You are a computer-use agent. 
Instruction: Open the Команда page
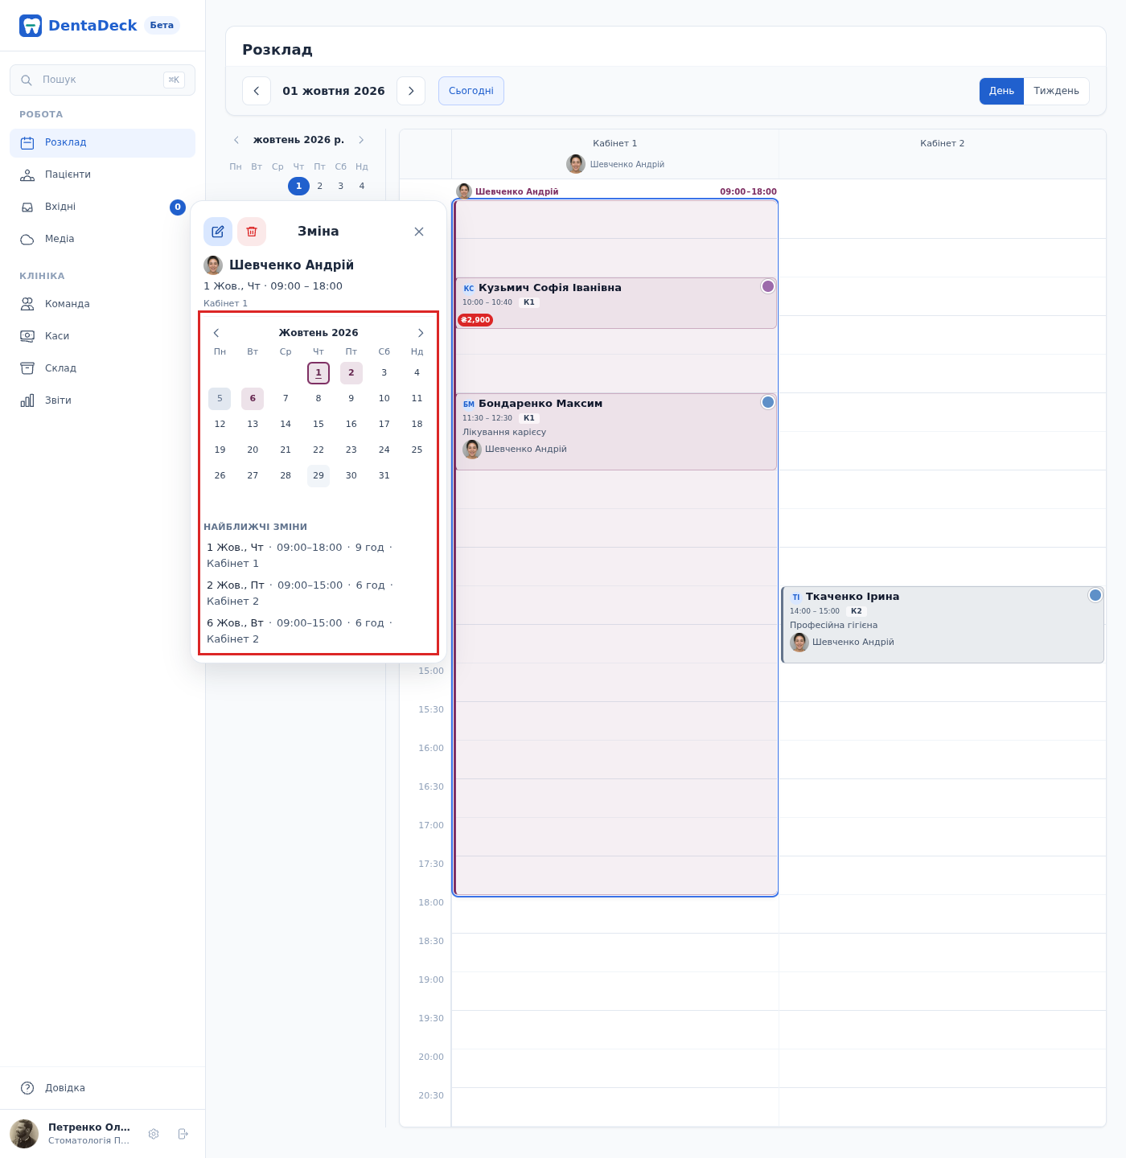(x=102, y=304)
